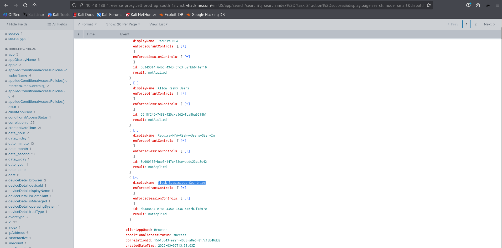The image size is (502, 248).
Task: Hide the fields sidebar with Hide Fields
Action: 17,24
